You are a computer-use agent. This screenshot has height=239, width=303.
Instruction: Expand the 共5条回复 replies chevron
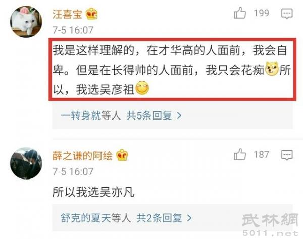tap(179, 116)
